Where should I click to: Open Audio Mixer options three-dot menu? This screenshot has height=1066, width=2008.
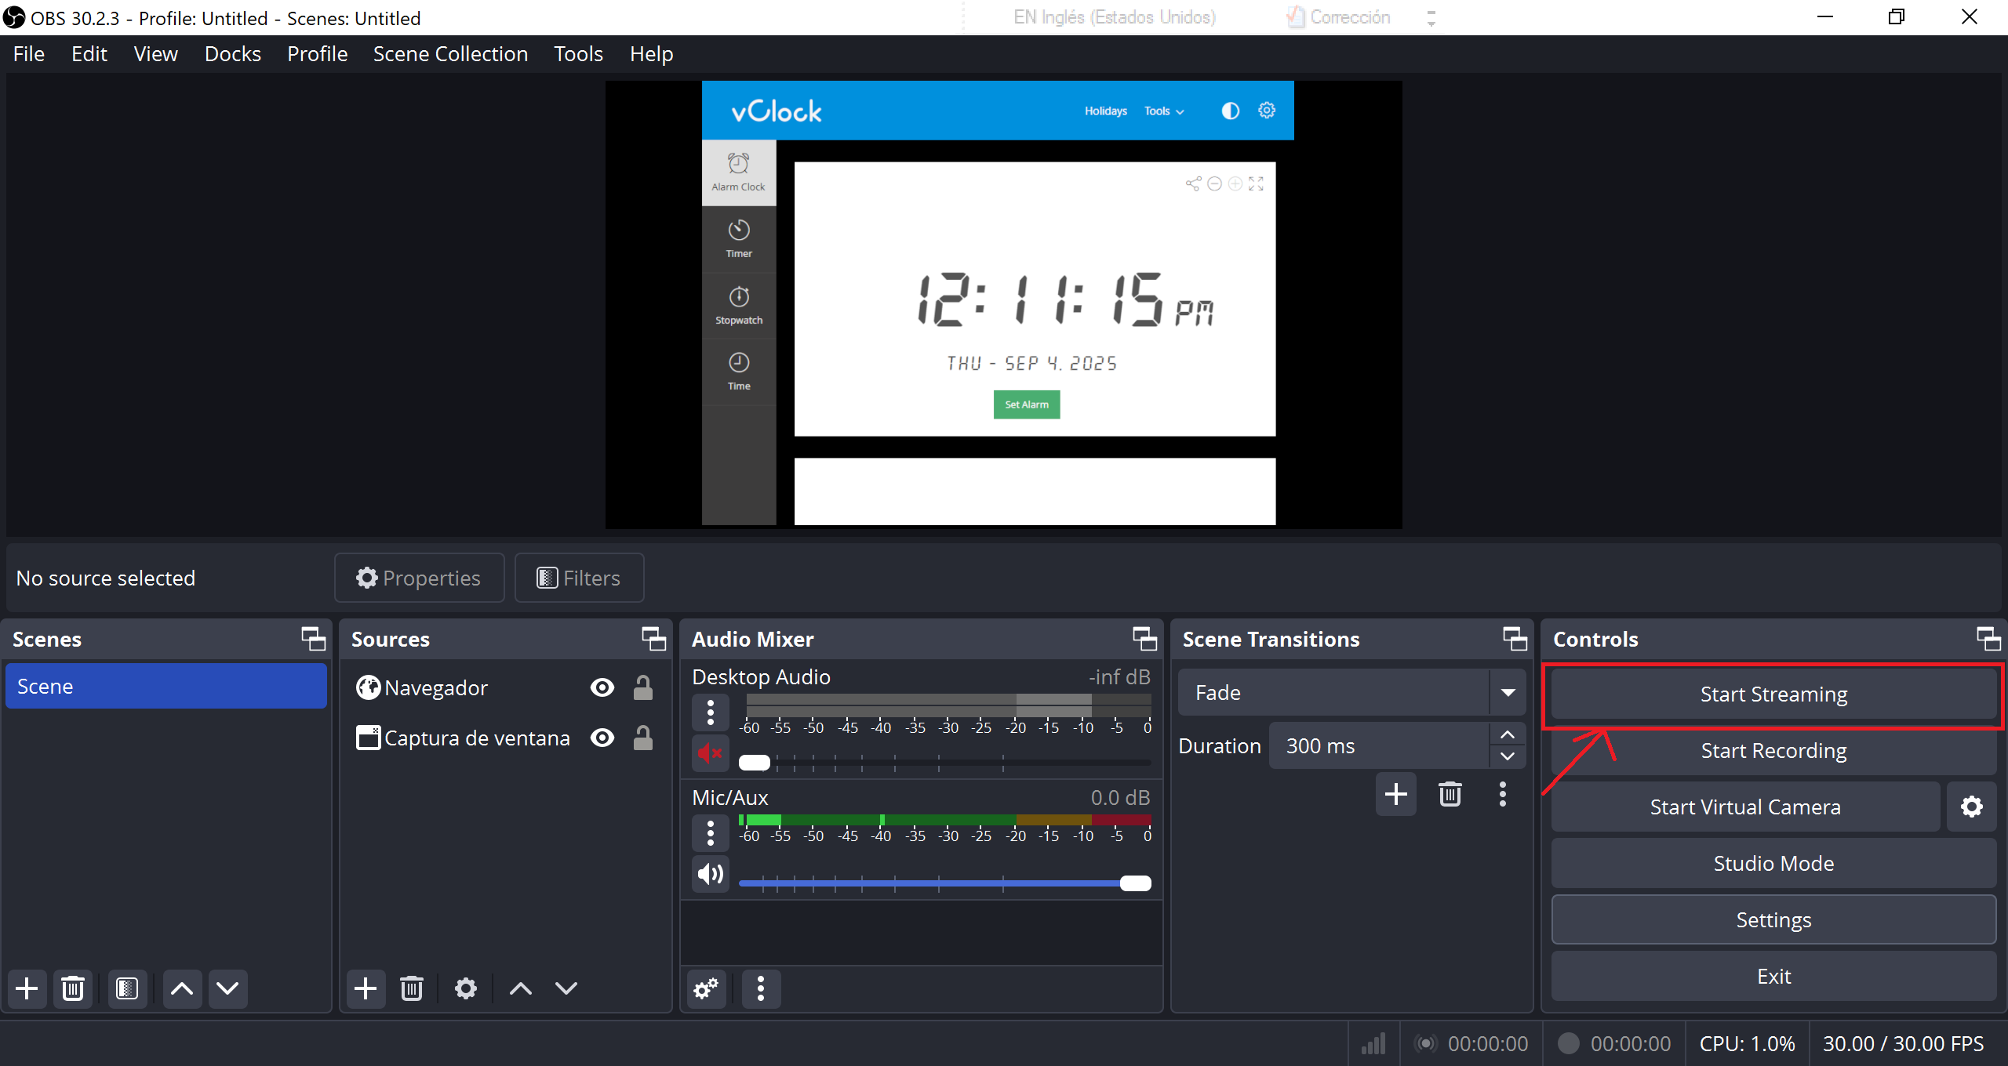761,988
